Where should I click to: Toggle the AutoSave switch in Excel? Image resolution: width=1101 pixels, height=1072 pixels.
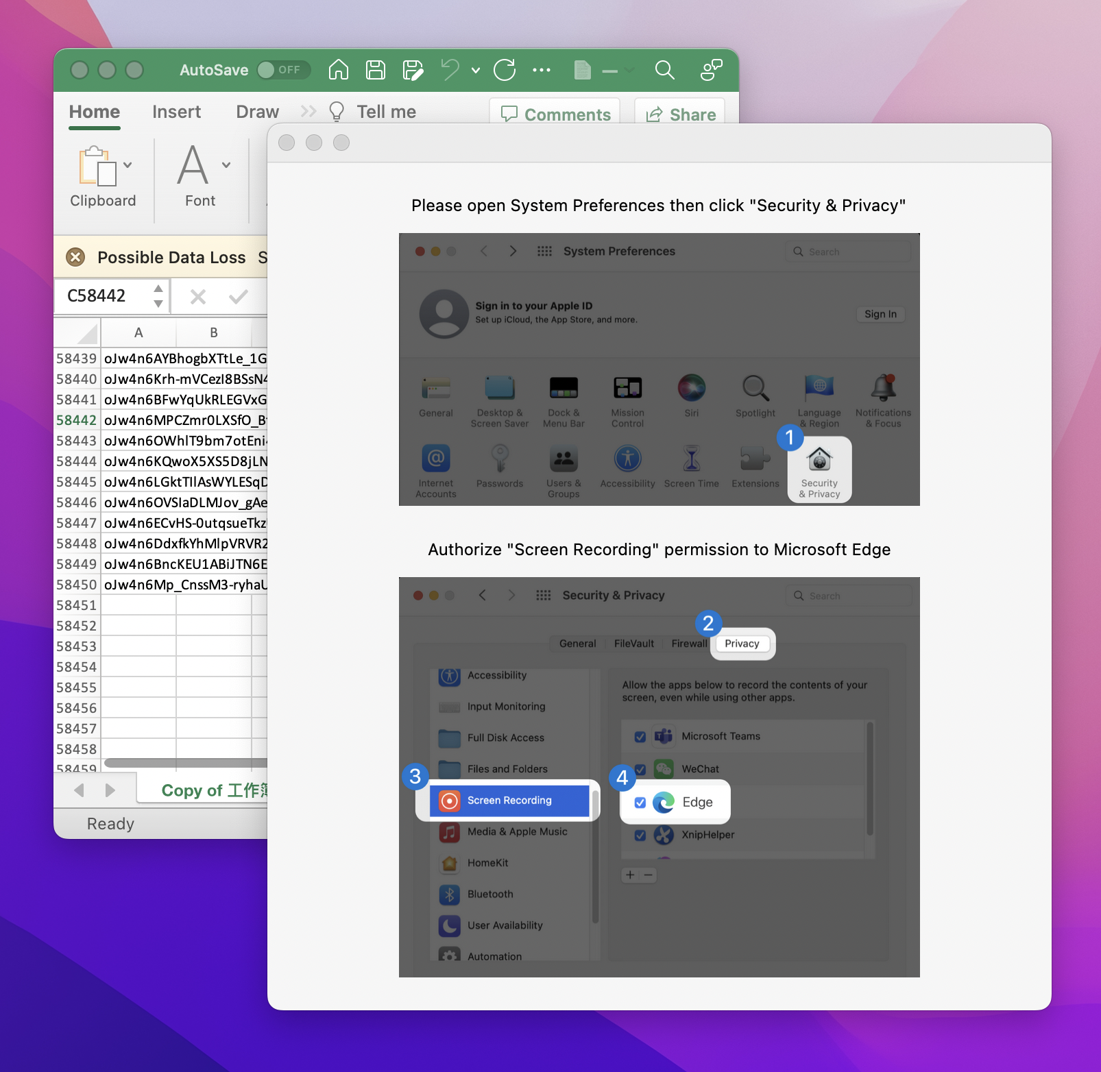pyautogui.click(x=283, y=70)
